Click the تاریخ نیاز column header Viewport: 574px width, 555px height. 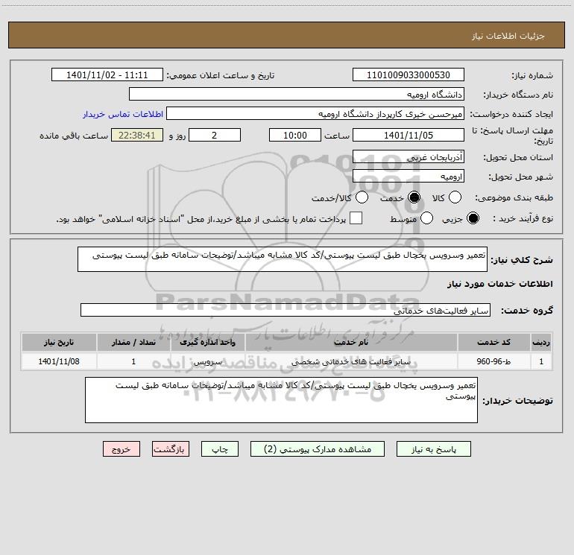(x=59, y=342)
